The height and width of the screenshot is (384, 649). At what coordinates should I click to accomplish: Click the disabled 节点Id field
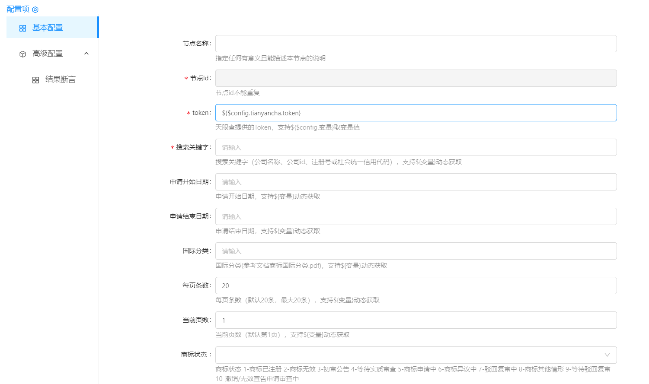416,78
